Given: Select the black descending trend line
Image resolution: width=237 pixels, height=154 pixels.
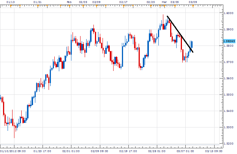Looking at the screenshot, I should 180,34.
